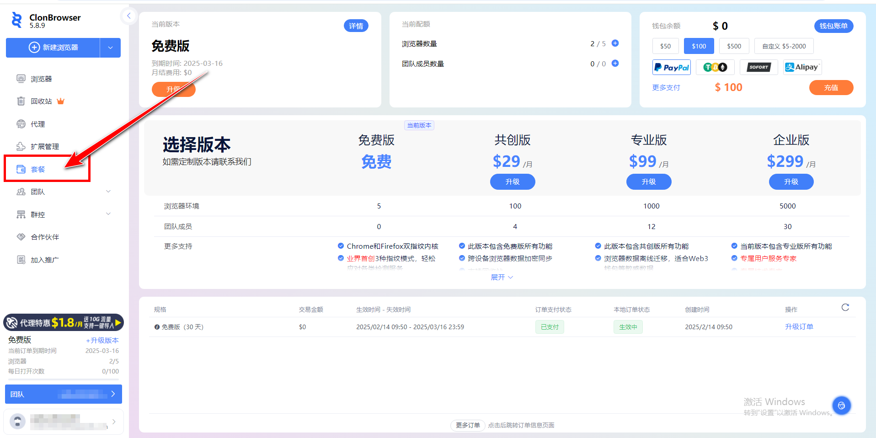The width and height of the screenshot is (876, 438).
Task: Open the user account row chevron
Action: coord(114,422)
